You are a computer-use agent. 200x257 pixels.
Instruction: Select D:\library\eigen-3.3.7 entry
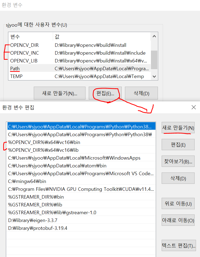coord(81,220)
